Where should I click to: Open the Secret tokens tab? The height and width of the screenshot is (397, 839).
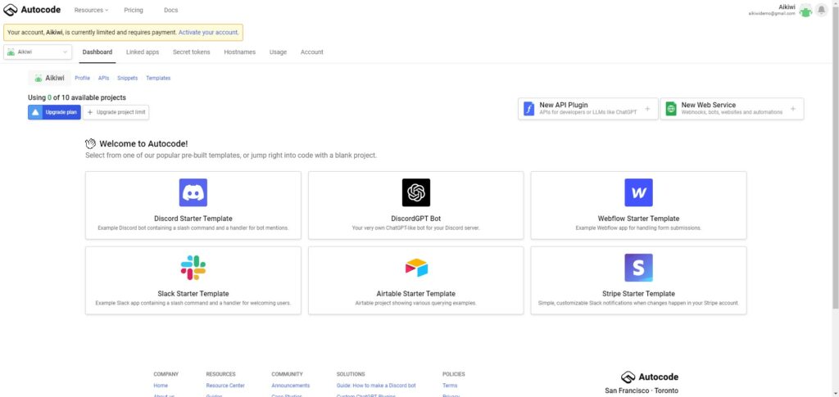click(x=191, y=52)
